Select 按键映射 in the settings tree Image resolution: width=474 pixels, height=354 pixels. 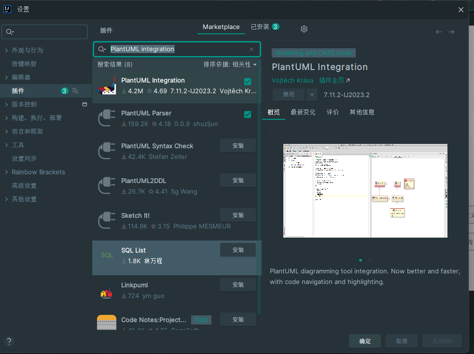pos(24,64)
